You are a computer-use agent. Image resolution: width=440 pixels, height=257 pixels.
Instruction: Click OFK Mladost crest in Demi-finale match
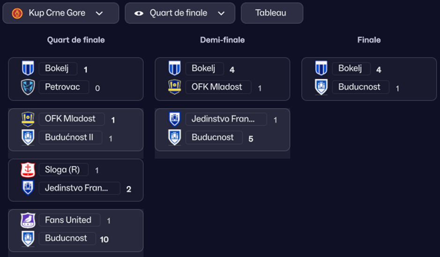pos(175,87)
